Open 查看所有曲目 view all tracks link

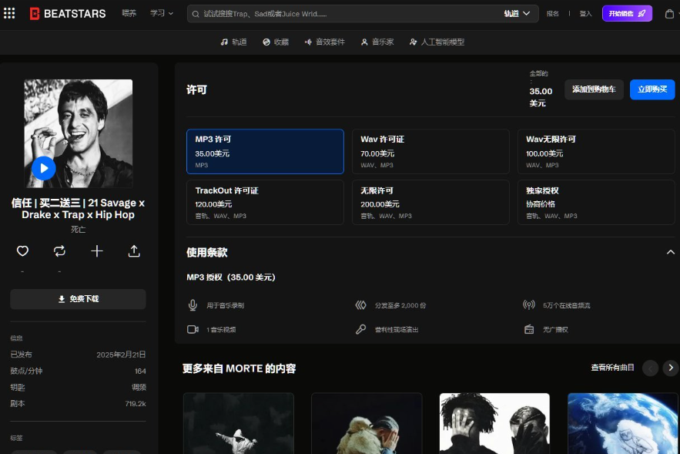pos(612,368)
